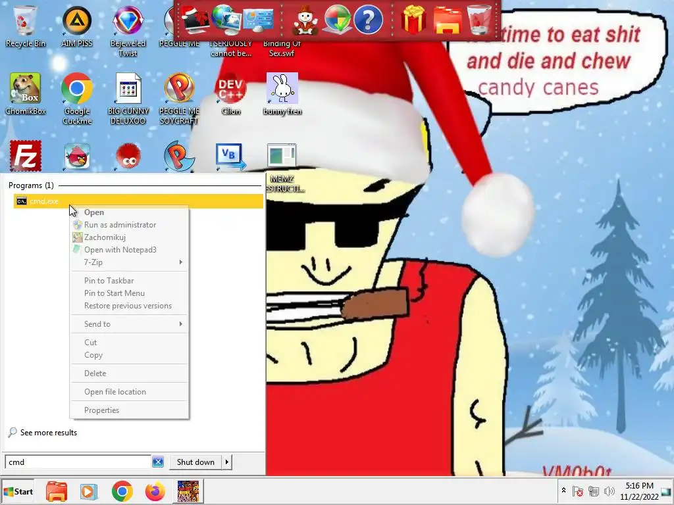
Task: Switch to the FNAF World taskbar item
Action: pos(188,491)
